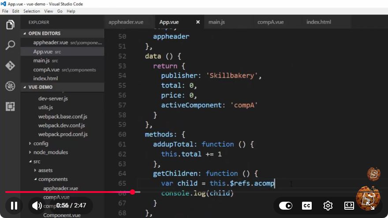Pause the video playback
The image size is (388, 218).
click(x=14, y=205)
